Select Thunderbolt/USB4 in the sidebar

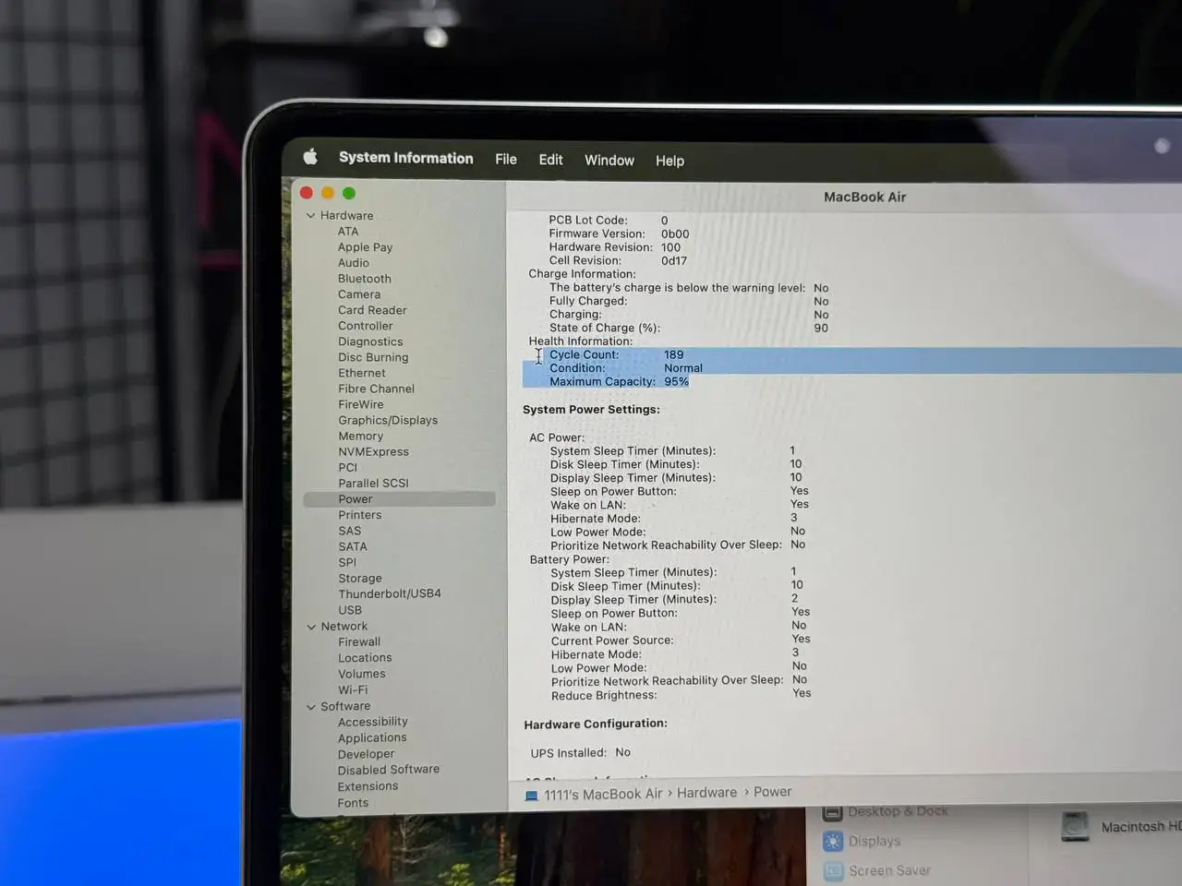(389, 593)
